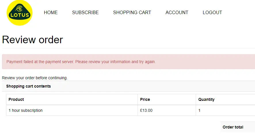Select the Shopping cart contents panel header

coord(28,86)
